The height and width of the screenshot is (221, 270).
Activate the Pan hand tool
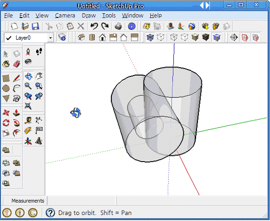tap(39, 76)
